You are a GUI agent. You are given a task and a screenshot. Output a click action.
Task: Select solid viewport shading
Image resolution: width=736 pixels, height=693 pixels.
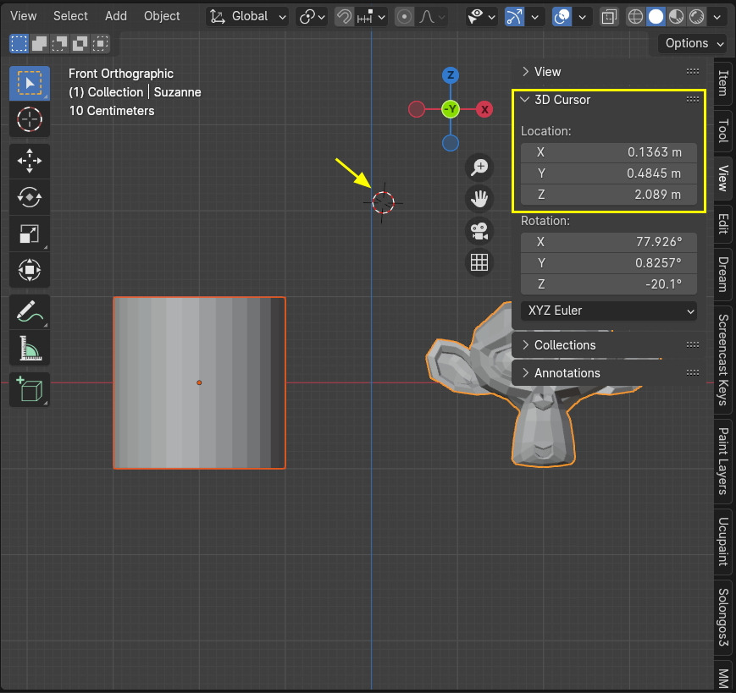(656, 17)
